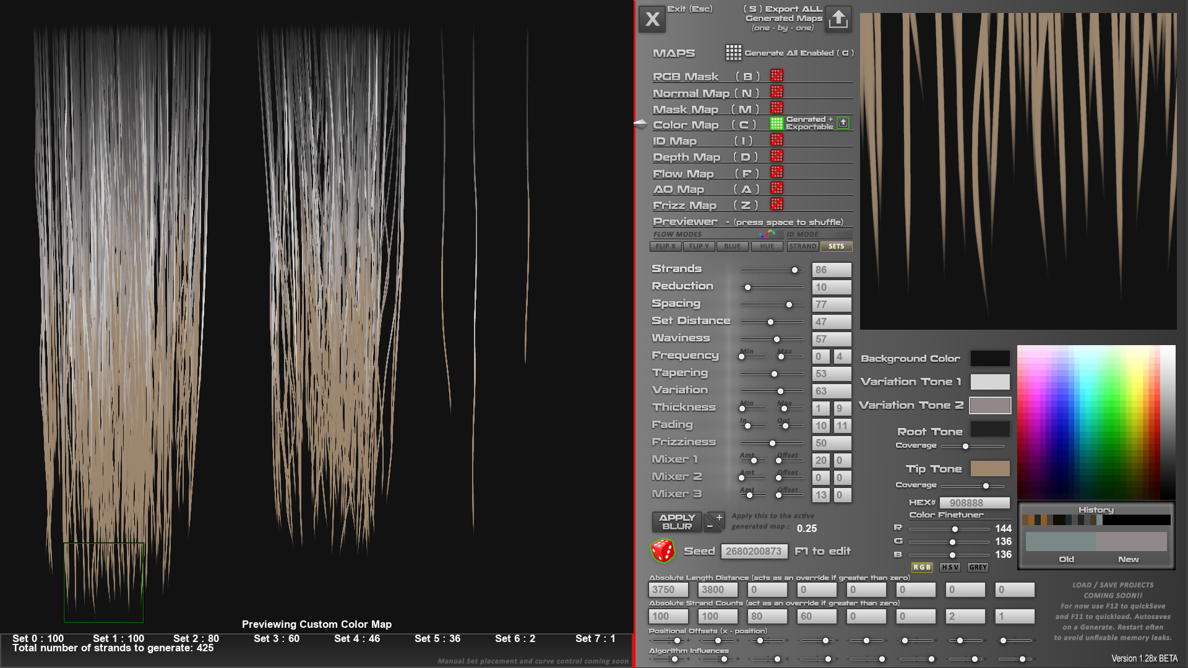Click the Variation Tone 1 swatch
The height and width of the screenshot is (668, 1188).
[990, 382]
